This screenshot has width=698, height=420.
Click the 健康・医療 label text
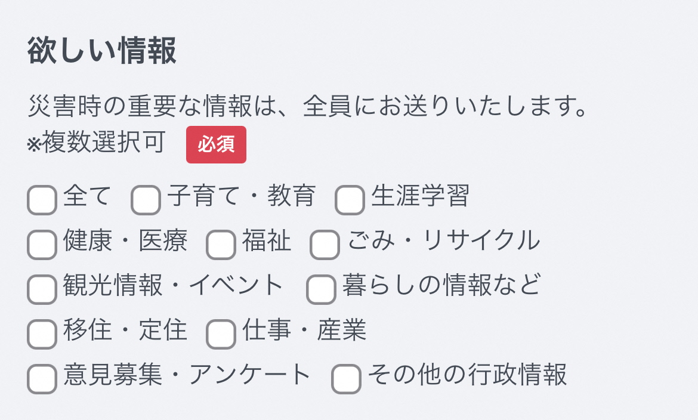[x=124, y=242]
